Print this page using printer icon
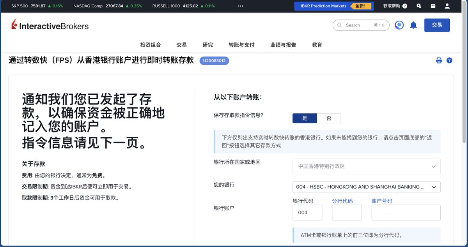The image size is (468, 247). 439,60
